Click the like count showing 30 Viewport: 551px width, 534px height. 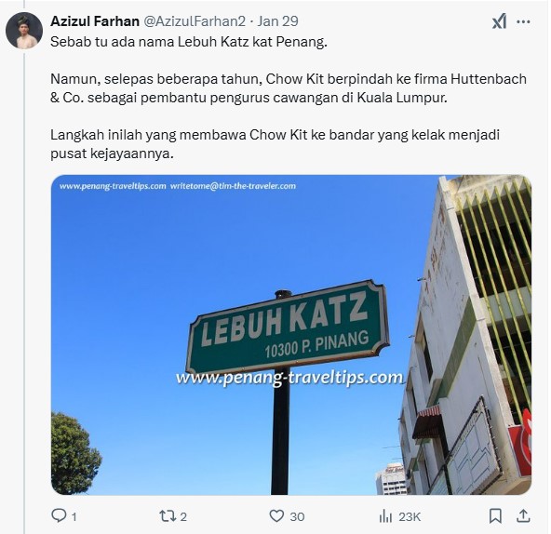coord(297,516)
